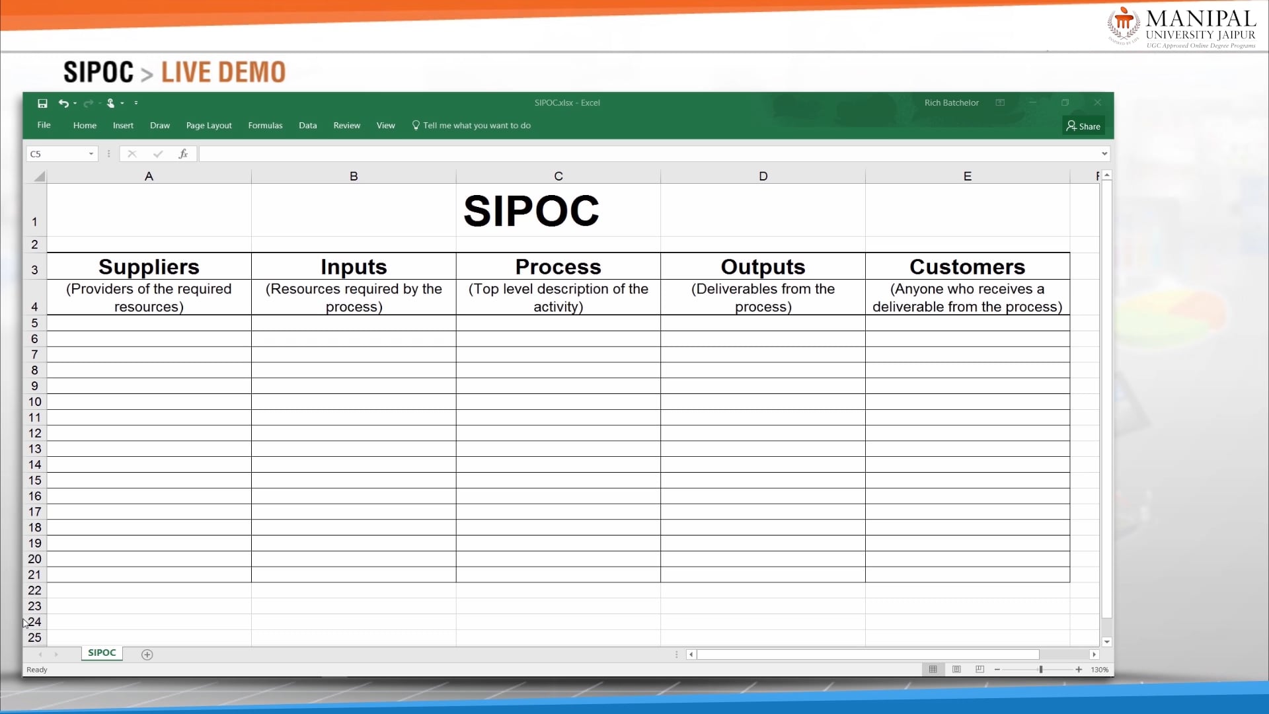This screenshot has width=1269, height=714.
Task: Open the Data ribbon tab
Action: 308,125
